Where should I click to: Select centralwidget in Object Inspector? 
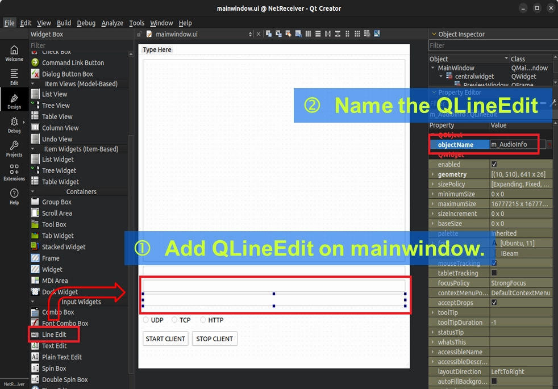tap(474, 77)
